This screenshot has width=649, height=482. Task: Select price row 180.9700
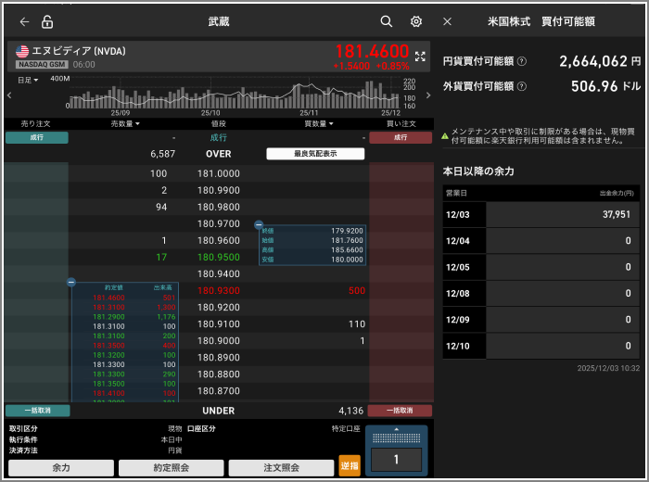[219, 223]
